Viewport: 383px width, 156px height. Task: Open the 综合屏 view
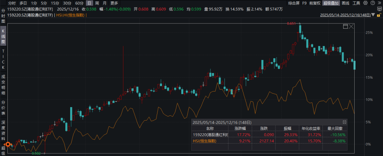tap(294, 3)
